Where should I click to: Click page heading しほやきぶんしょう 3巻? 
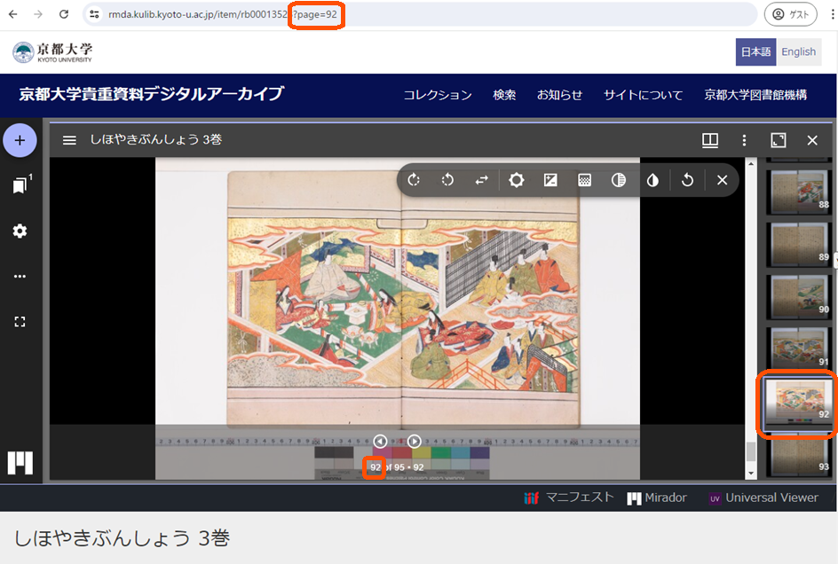point(122,538)
